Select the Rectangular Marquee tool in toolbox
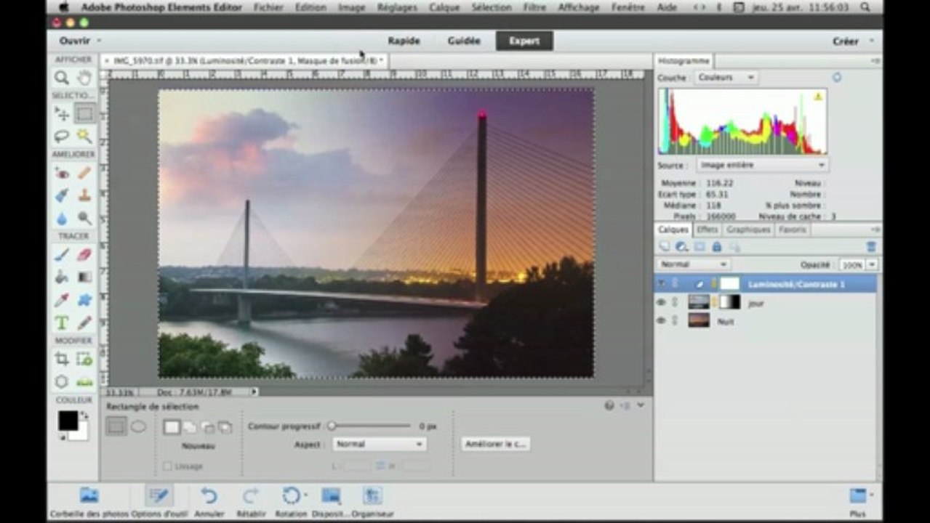The width and height of the screenshot is (930, 523). pos(85,114)
